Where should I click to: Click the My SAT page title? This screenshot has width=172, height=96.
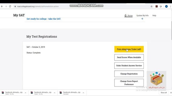(19, 15)
